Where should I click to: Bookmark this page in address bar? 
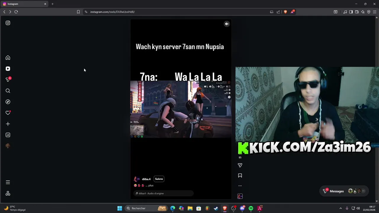click(x=78, y=12)
